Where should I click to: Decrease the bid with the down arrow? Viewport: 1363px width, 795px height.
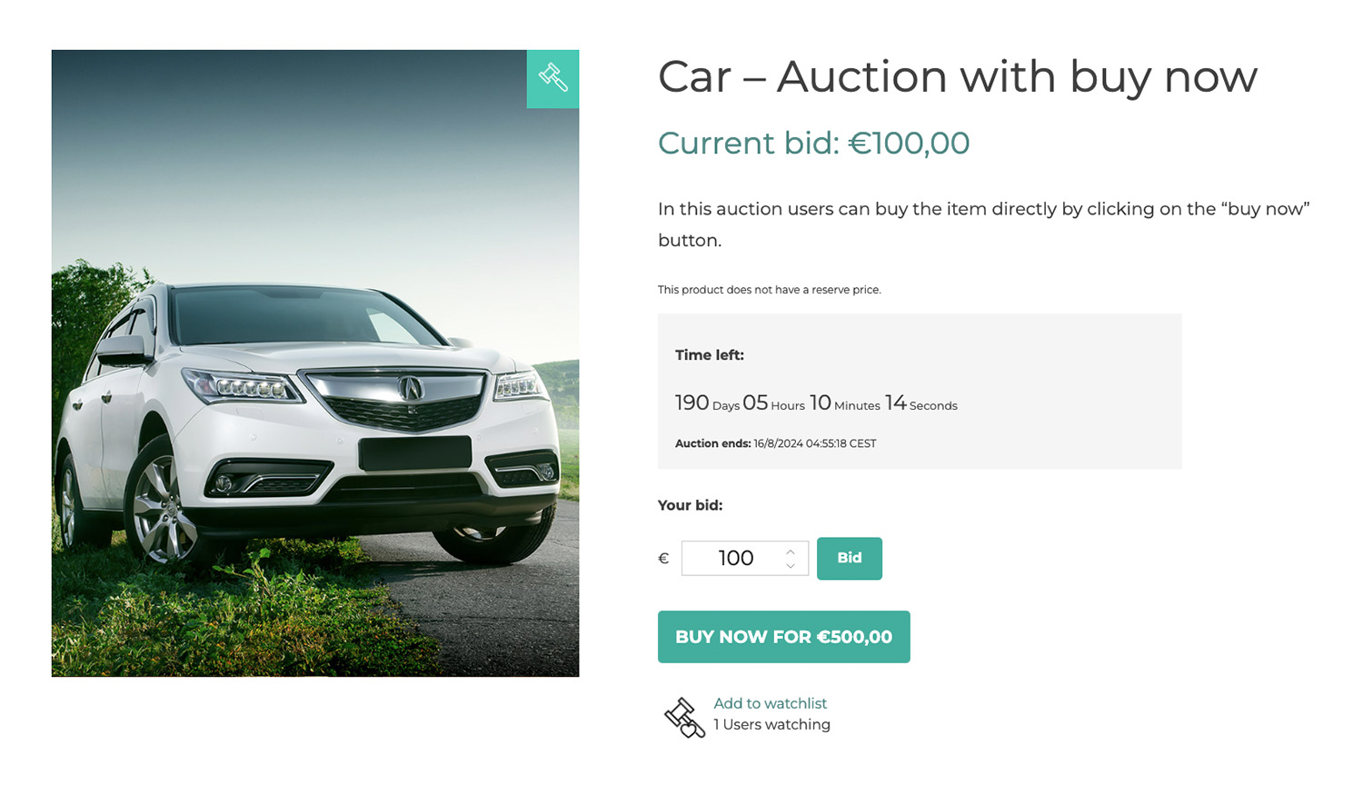point(791,566)
